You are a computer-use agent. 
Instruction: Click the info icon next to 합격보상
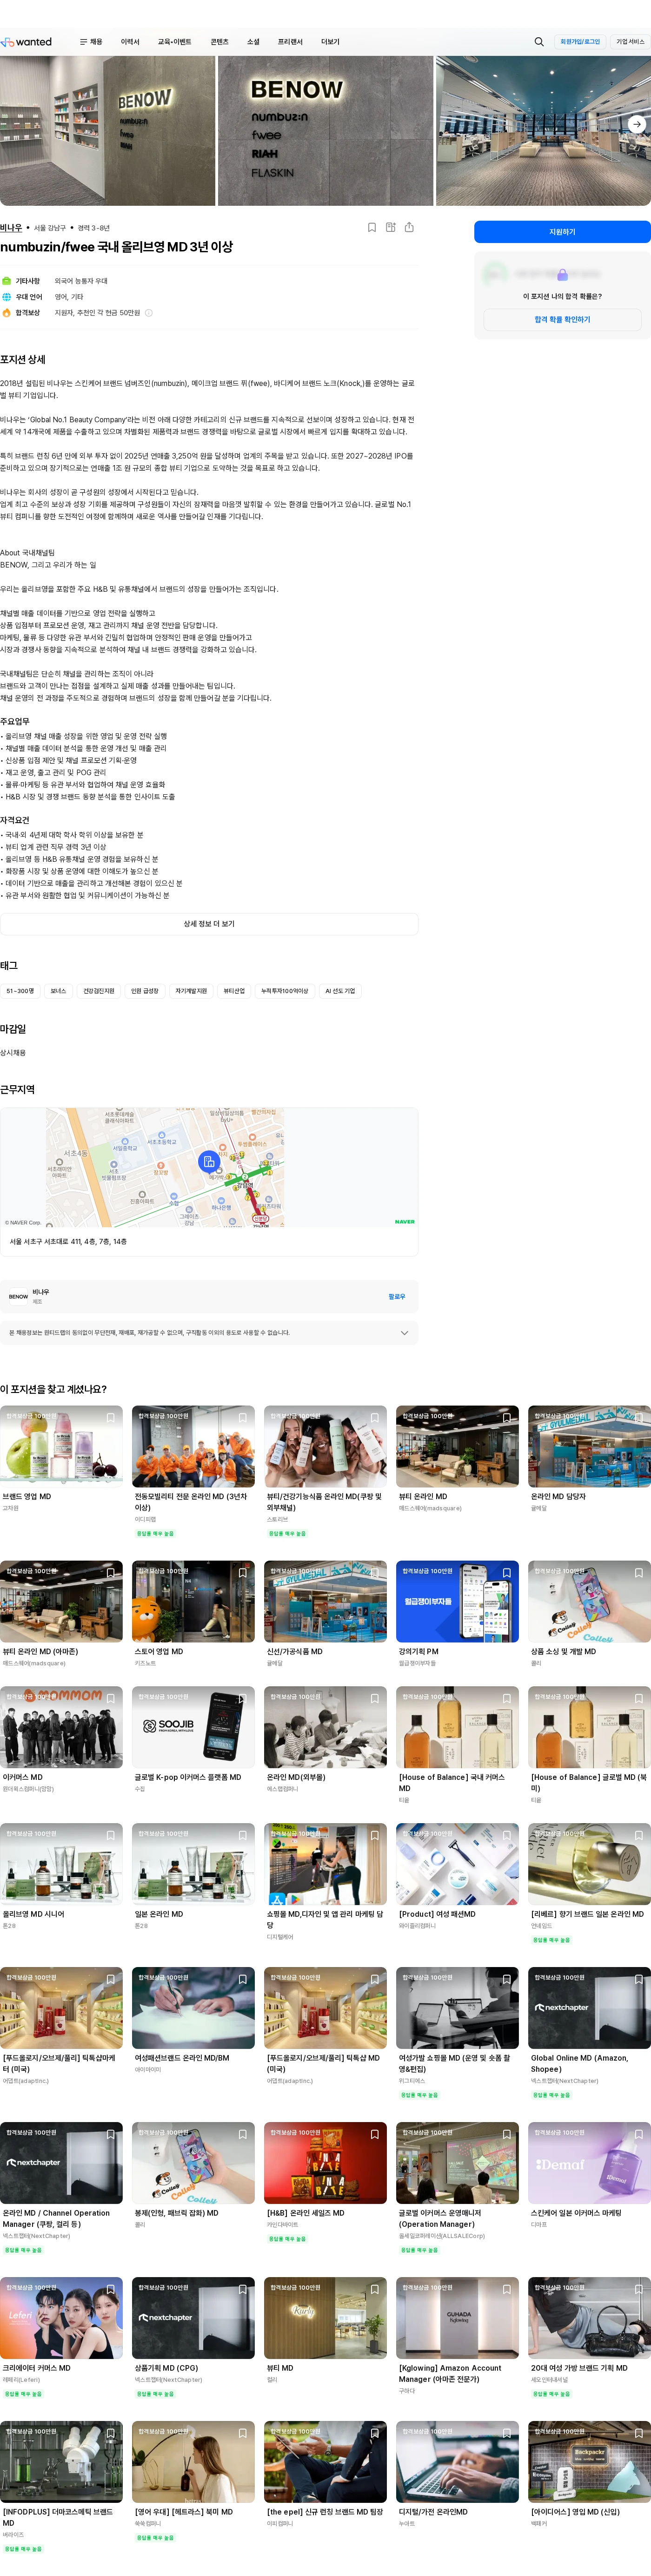pos(149,313)
